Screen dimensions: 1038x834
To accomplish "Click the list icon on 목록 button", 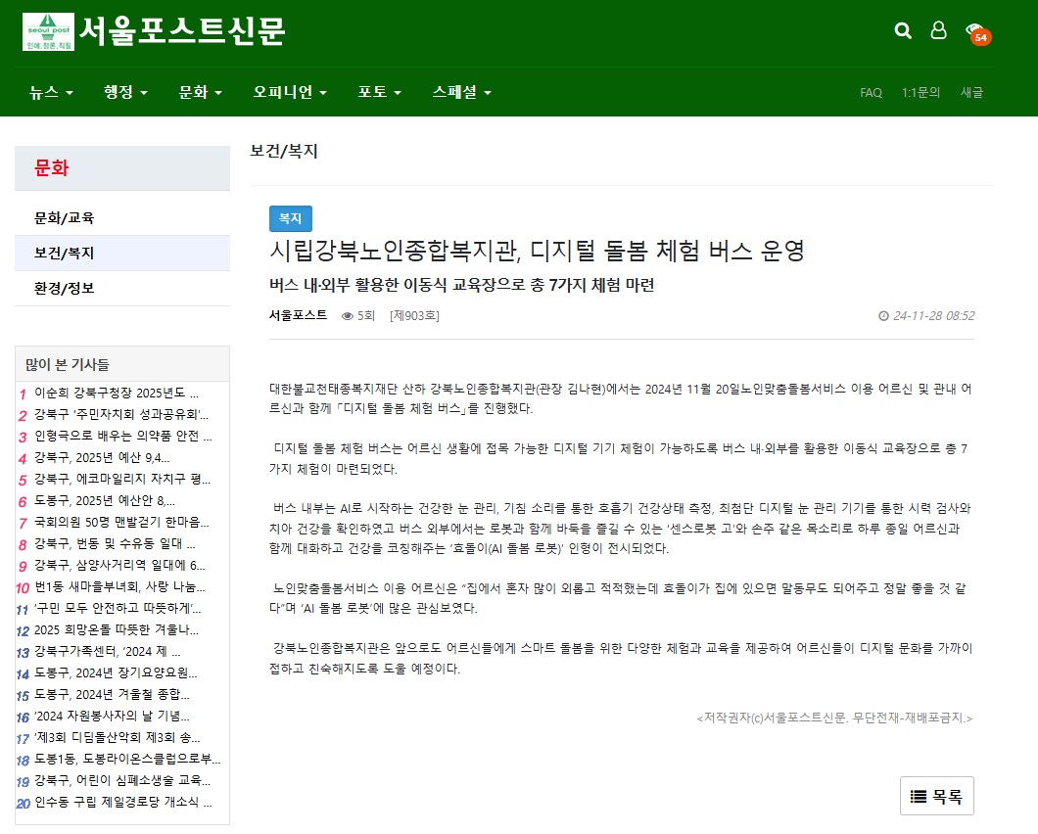I will 919,797.
